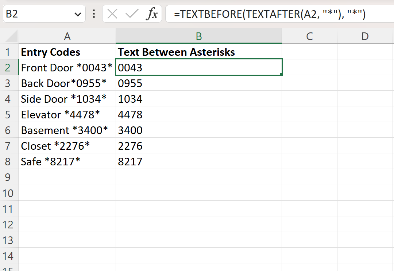
Task: Select the Entry Codes header cell
Action: click(67, 52)
